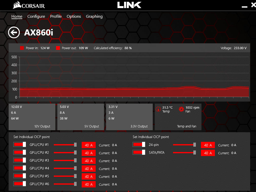Select the 12V Output panel
Viewport: 256px width, 192px height.
32,117
